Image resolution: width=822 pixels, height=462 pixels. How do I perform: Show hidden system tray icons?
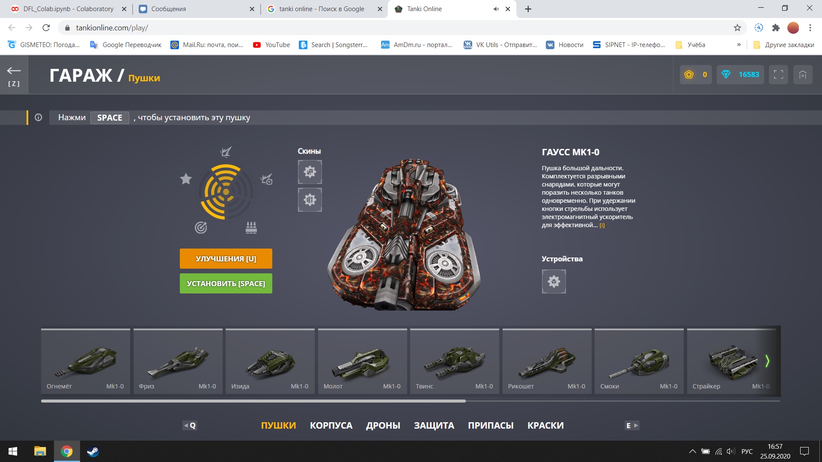tap(692, 451)
